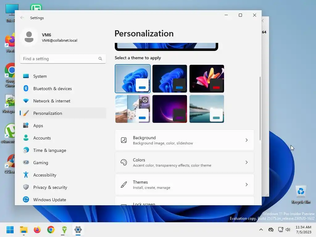316x237 pixels.
Task: Launch Chrome from the taskbar
Action: 51,230
